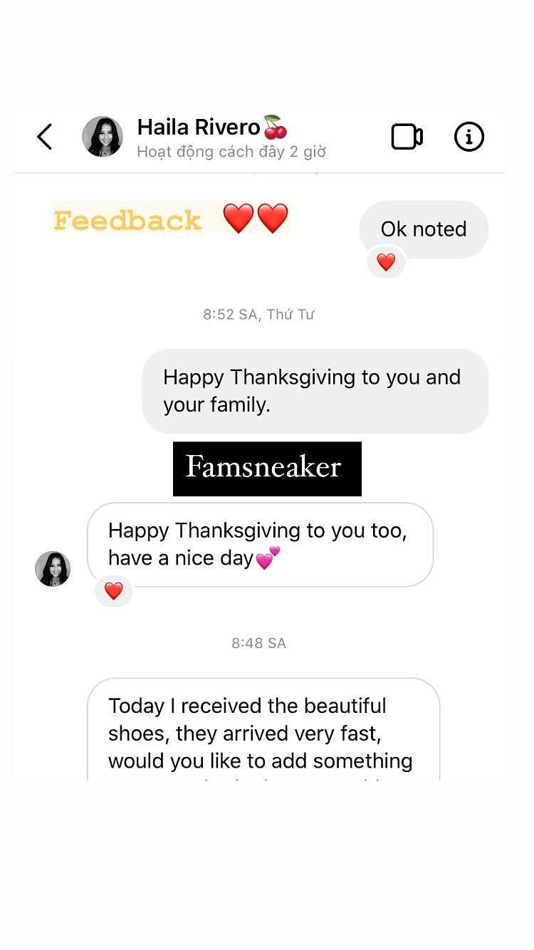Start a video call with Haila Rivero
The height and width of the screenshot is (950, 534).
tap(407, 137)
